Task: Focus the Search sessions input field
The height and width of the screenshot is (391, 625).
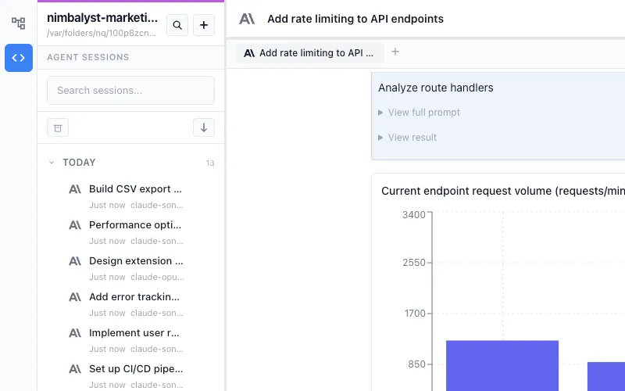Action: [x=130, y=90]
